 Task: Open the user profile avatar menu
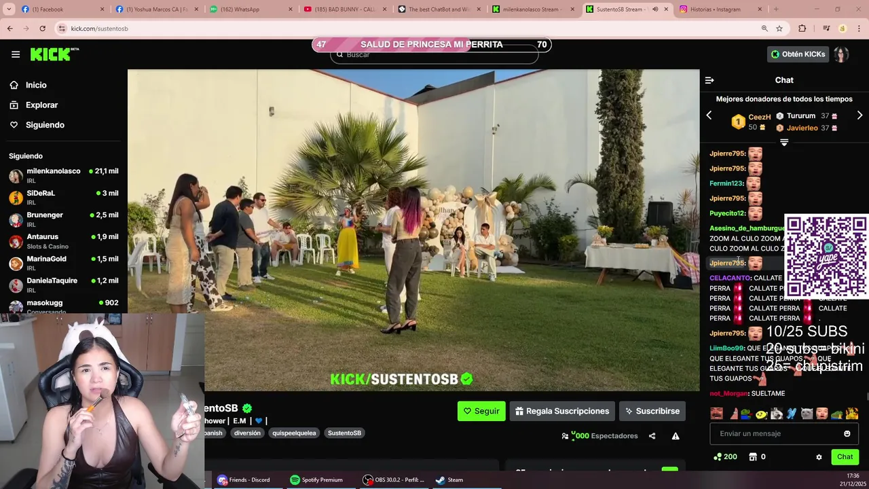click(841, 54)
